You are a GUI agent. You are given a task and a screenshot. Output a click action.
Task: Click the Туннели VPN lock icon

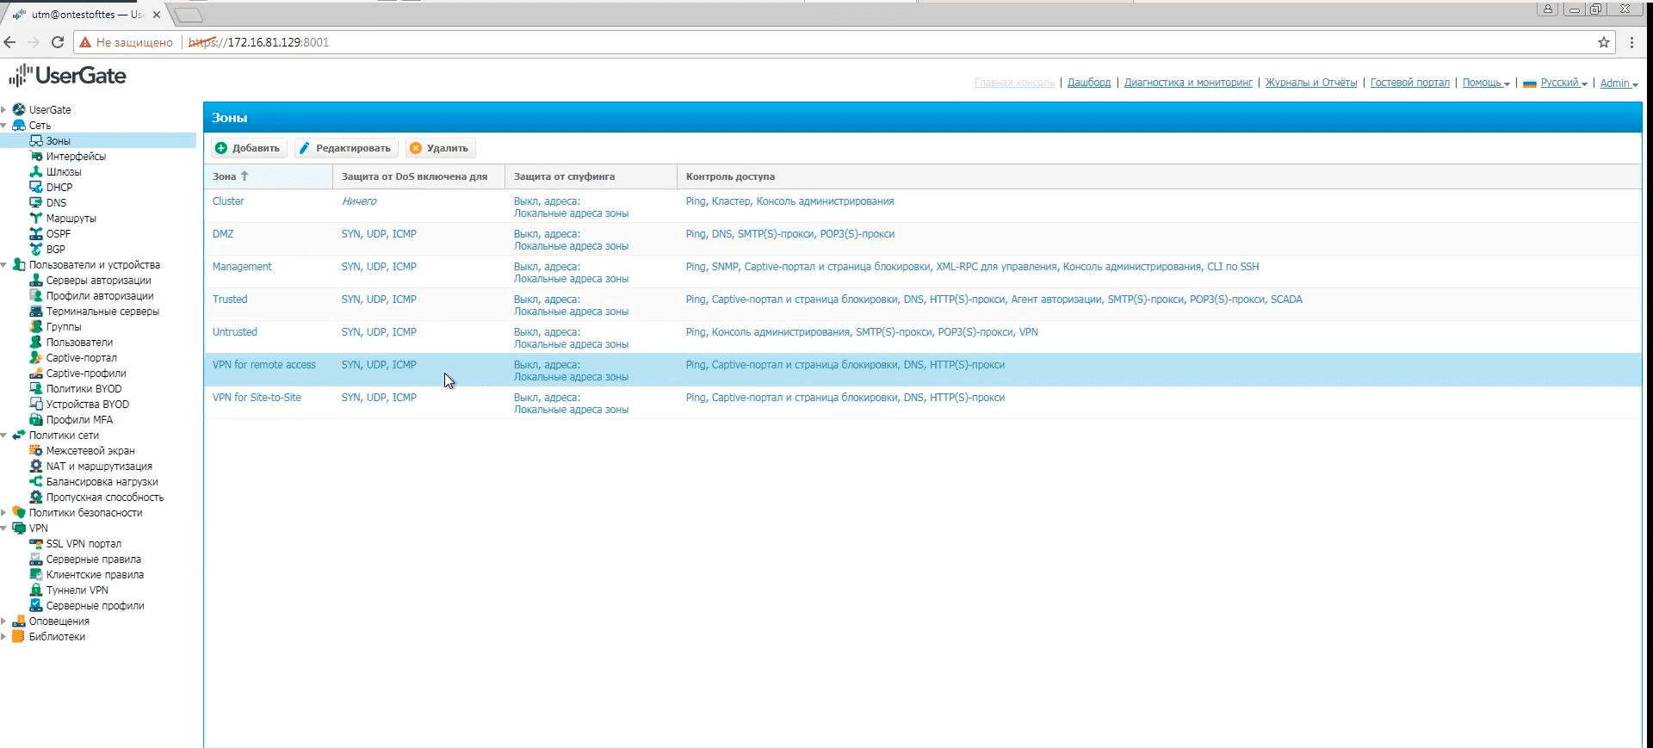click(x=36, y=590)
